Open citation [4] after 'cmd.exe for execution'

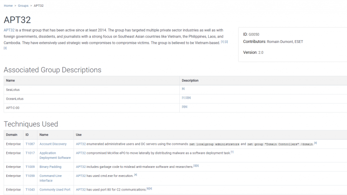tap(136, 175)
